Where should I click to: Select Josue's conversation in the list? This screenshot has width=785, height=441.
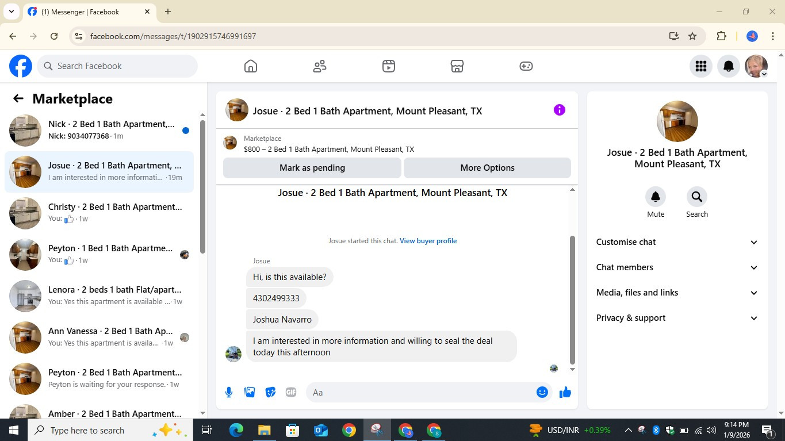click(99, 172)
